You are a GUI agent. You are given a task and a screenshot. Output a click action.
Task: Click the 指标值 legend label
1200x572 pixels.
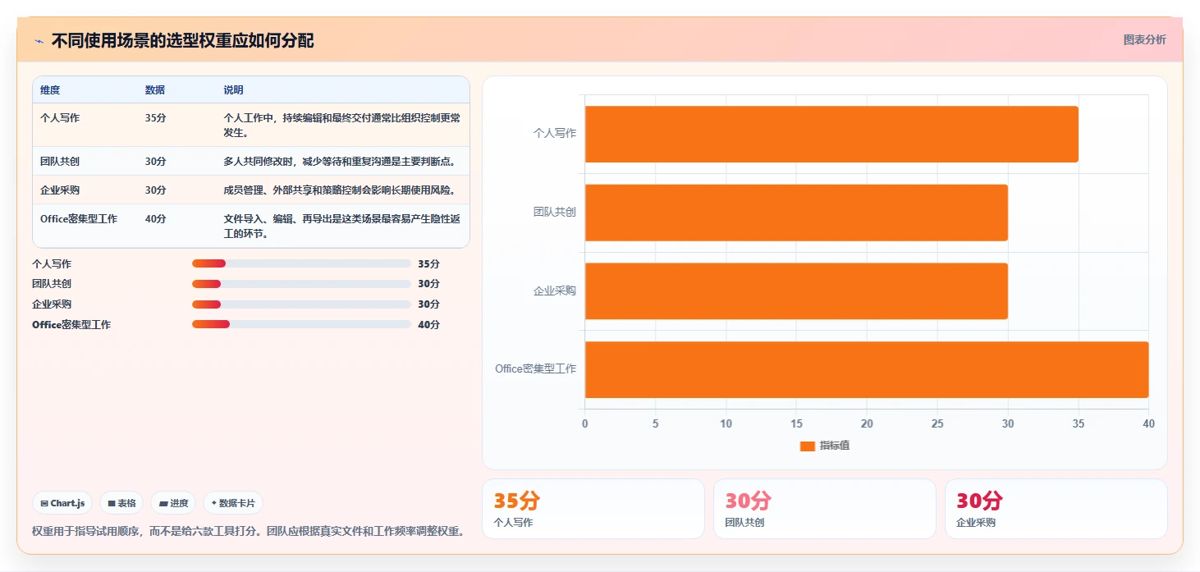coord(835,446)
